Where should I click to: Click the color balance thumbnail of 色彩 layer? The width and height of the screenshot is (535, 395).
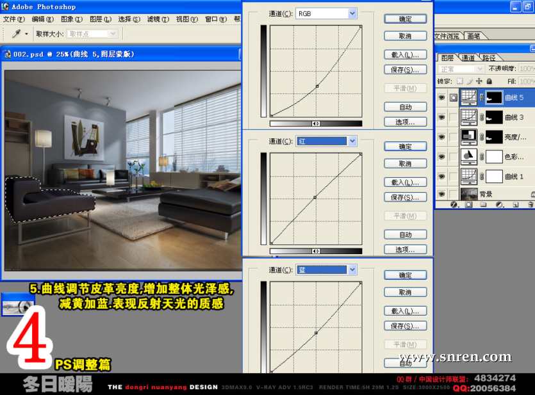[469, 157]
